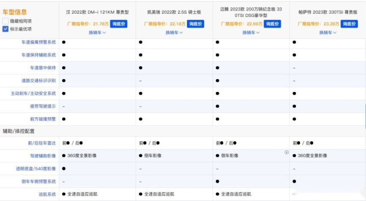Click 全速自适应巡航 in the 凯美瑞 column
The height and width of the screenshot is (201, 366).
click(159, 194)
